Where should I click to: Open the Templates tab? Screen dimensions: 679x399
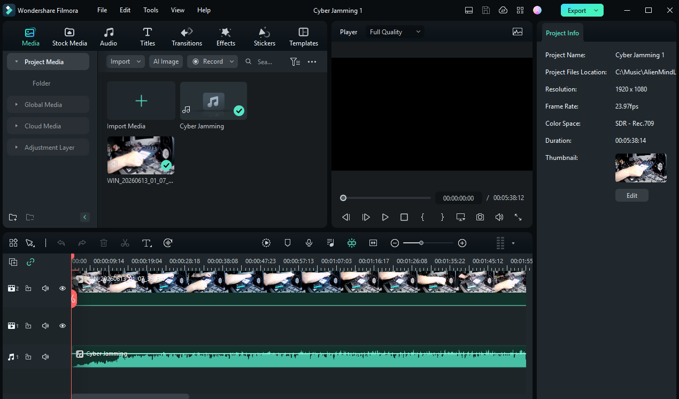pos(304,37)
